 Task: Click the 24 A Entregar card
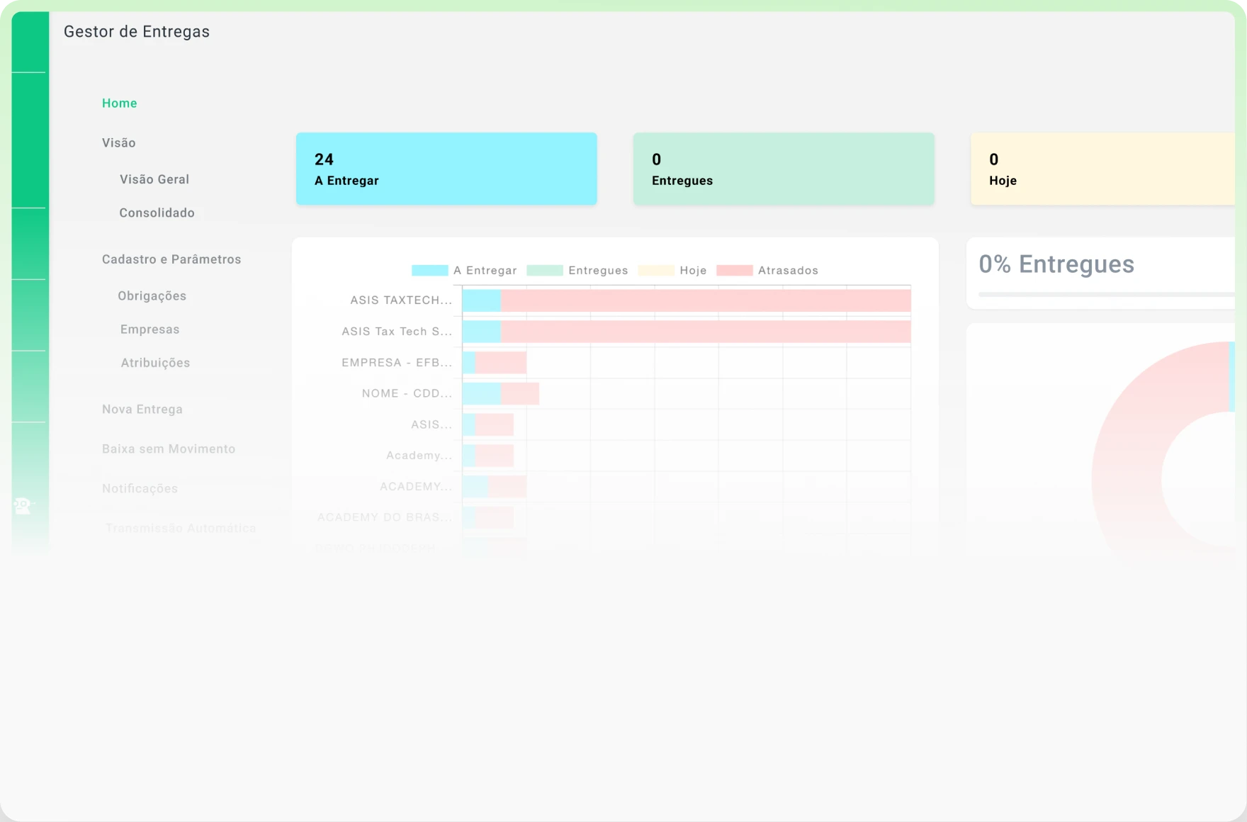[x=446, y=169]
